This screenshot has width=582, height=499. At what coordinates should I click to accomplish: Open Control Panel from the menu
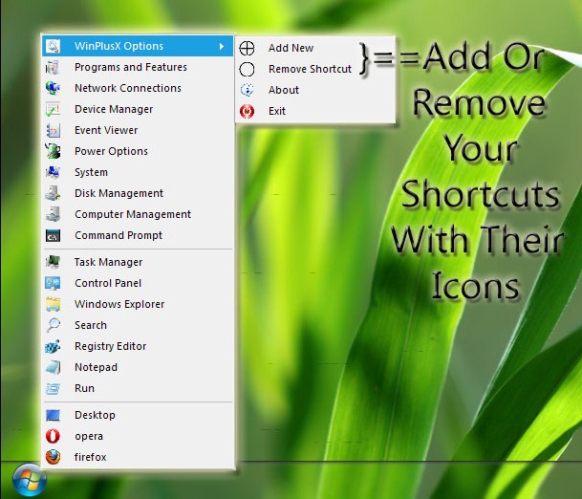[108, 283]
